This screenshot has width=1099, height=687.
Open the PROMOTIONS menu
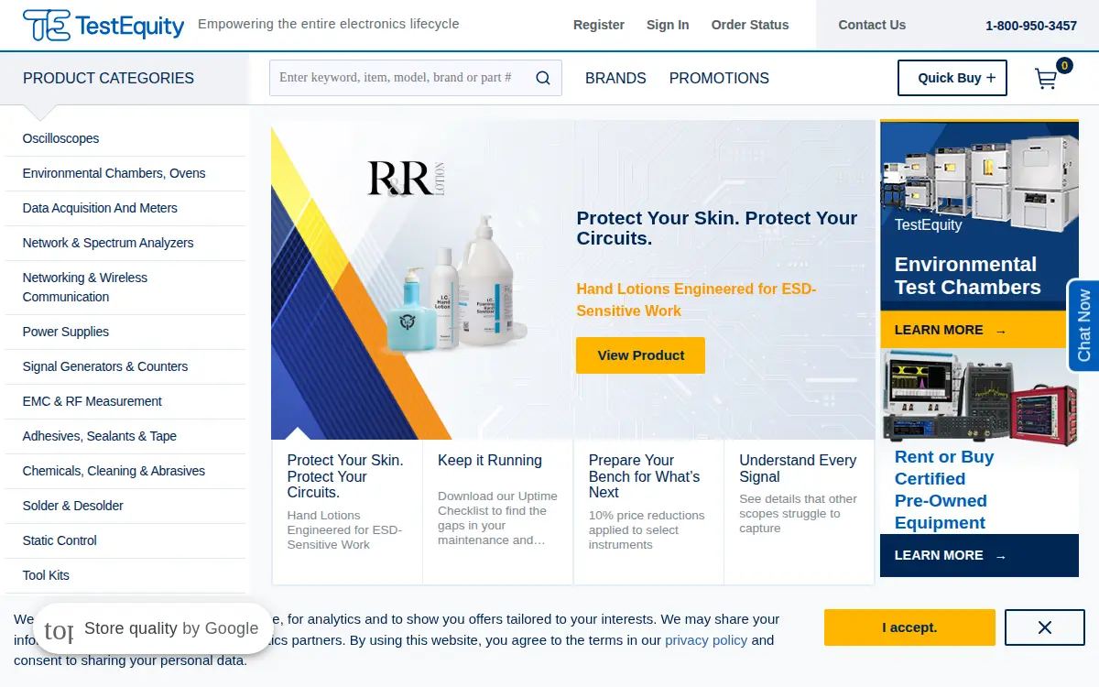coord(719,78)
